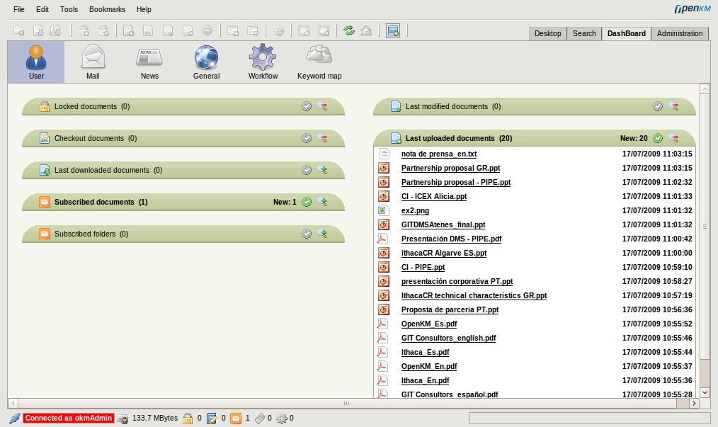Click the horizontal scrollbar right arrow
This screenshot has width=718, height=427.
pos(695,403)
